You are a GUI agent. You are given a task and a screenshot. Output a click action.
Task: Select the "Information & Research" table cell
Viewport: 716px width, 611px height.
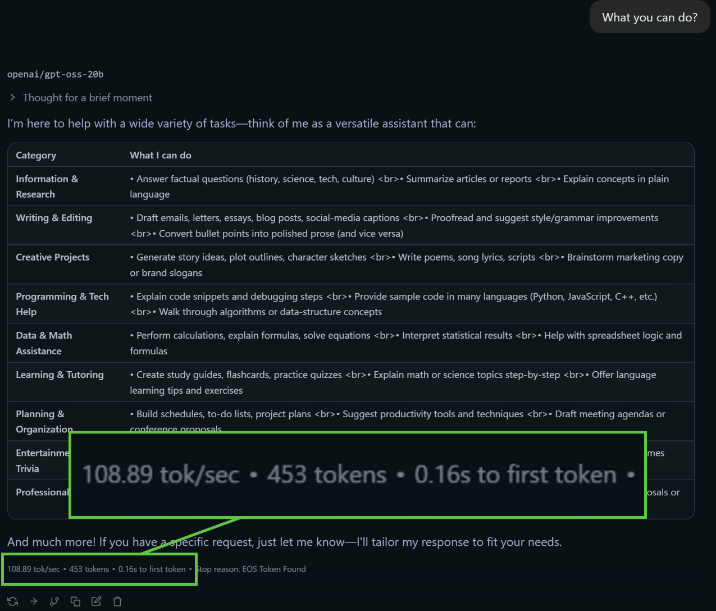[47, 186]
